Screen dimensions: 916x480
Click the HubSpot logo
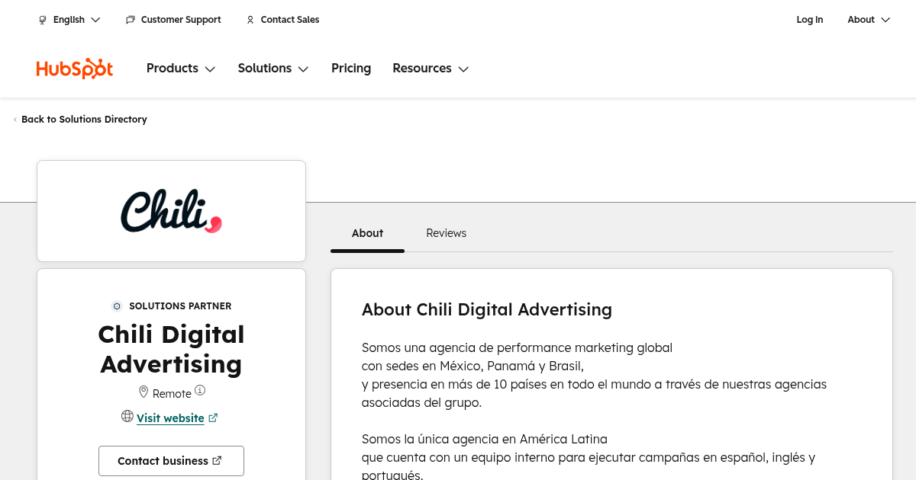click(x=75, y=69)
